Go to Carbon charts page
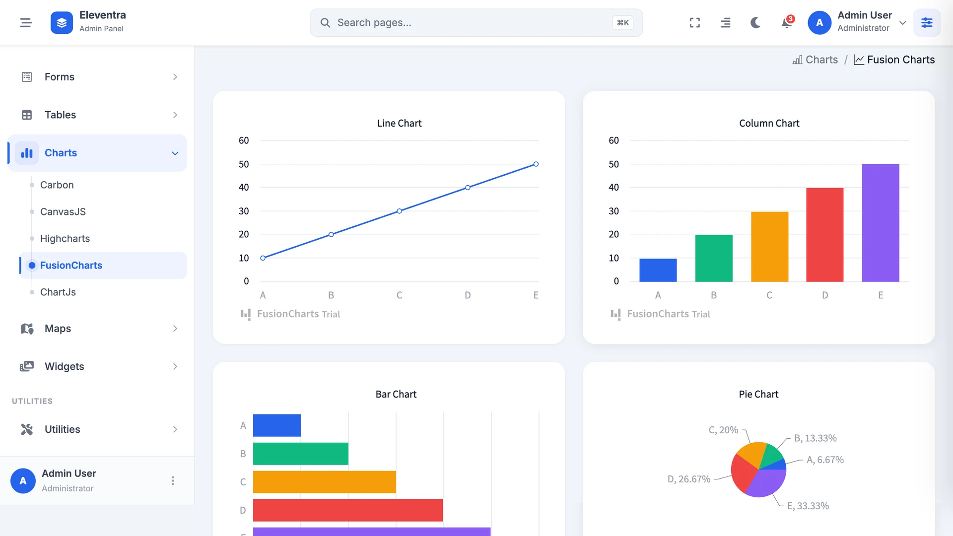 (57, 185)
